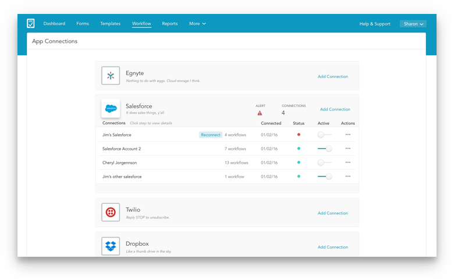Open actions menu for Jim's other salesforce
Screen dimensions: 454x280
pyautogui.click(x=347, y=176)
